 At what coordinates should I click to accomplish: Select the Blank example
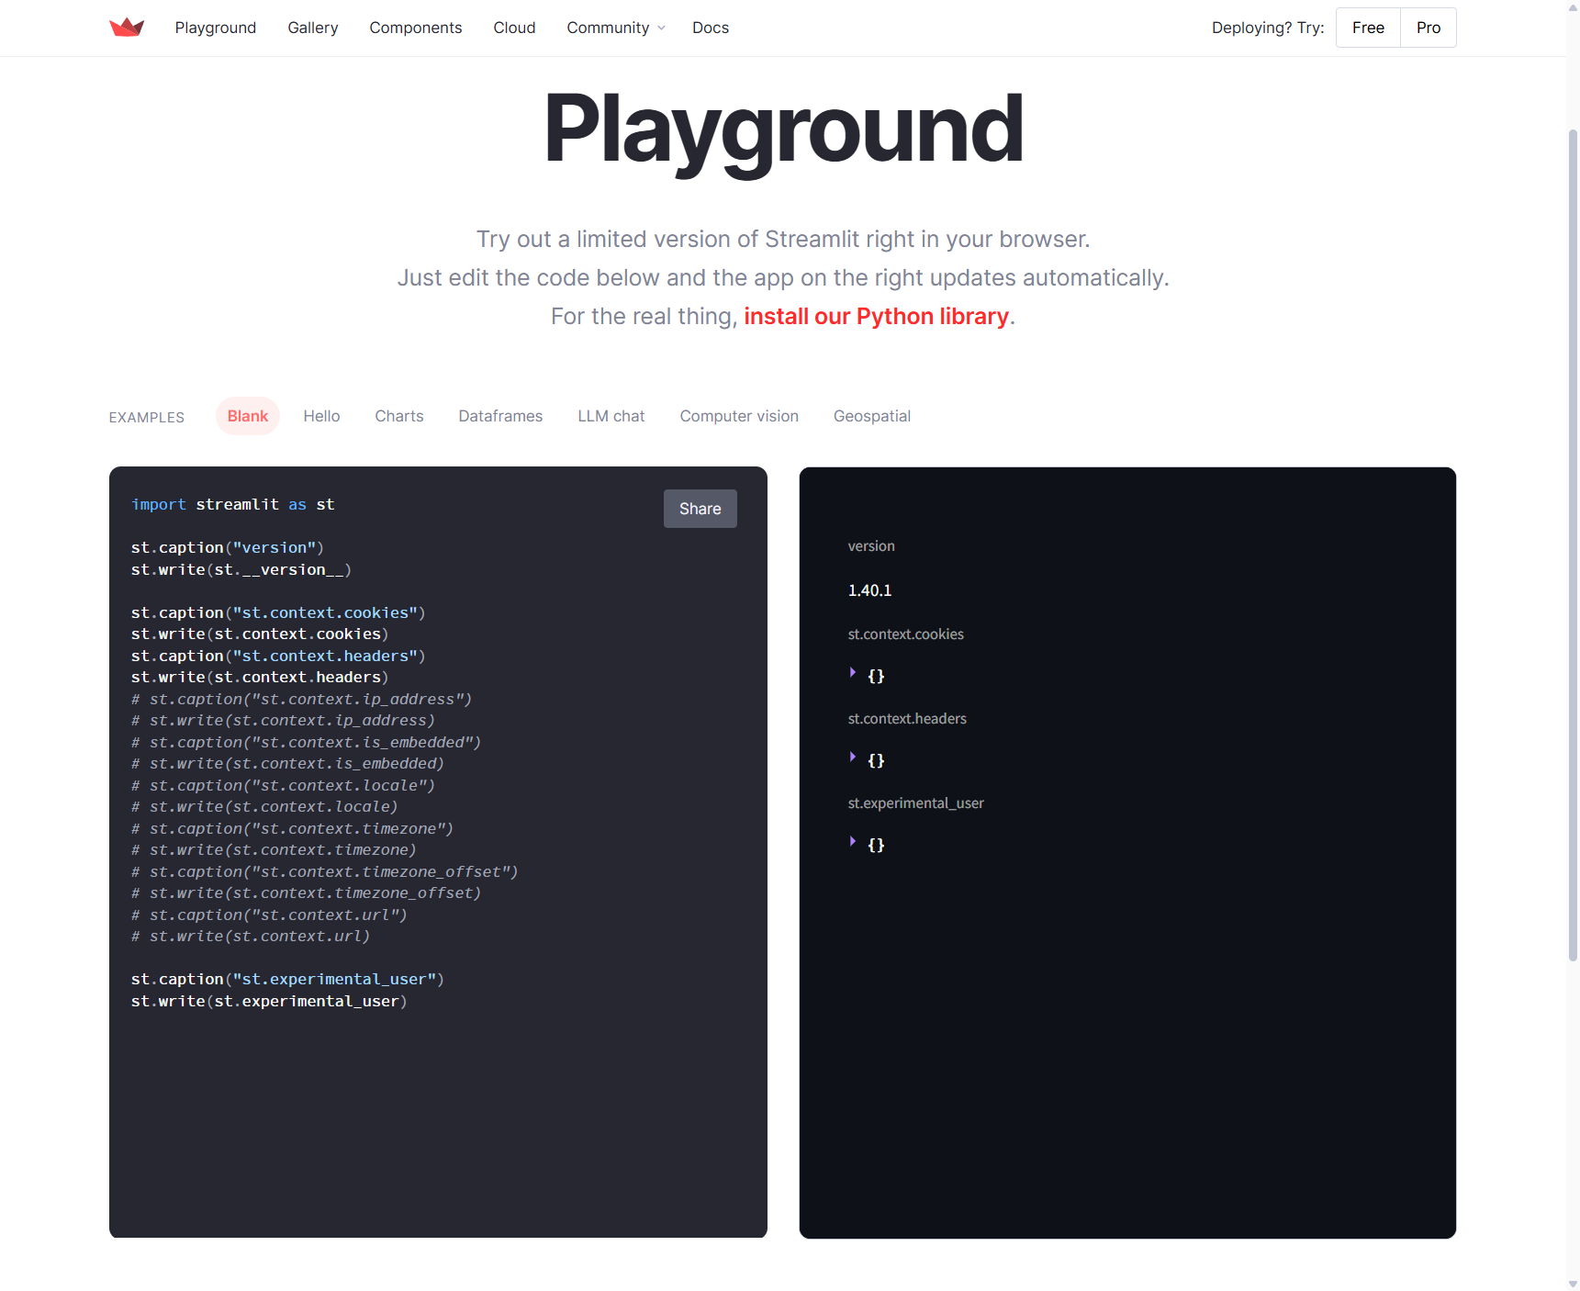coord(247,415)
